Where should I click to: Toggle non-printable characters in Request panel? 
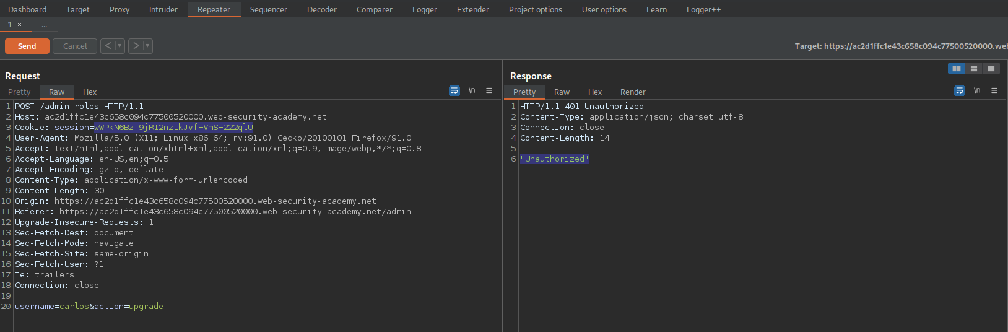click(x=472, y=90)
